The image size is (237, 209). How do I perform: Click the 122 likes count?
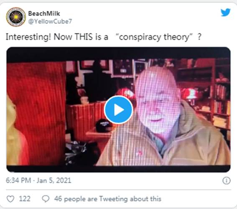[x=25, y=199]
